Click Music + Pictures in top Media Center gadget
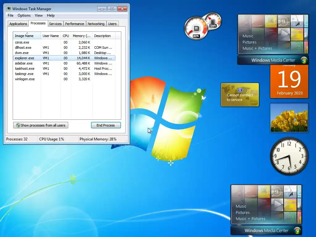This screenshot has height=237, width=316. point(257,48)
